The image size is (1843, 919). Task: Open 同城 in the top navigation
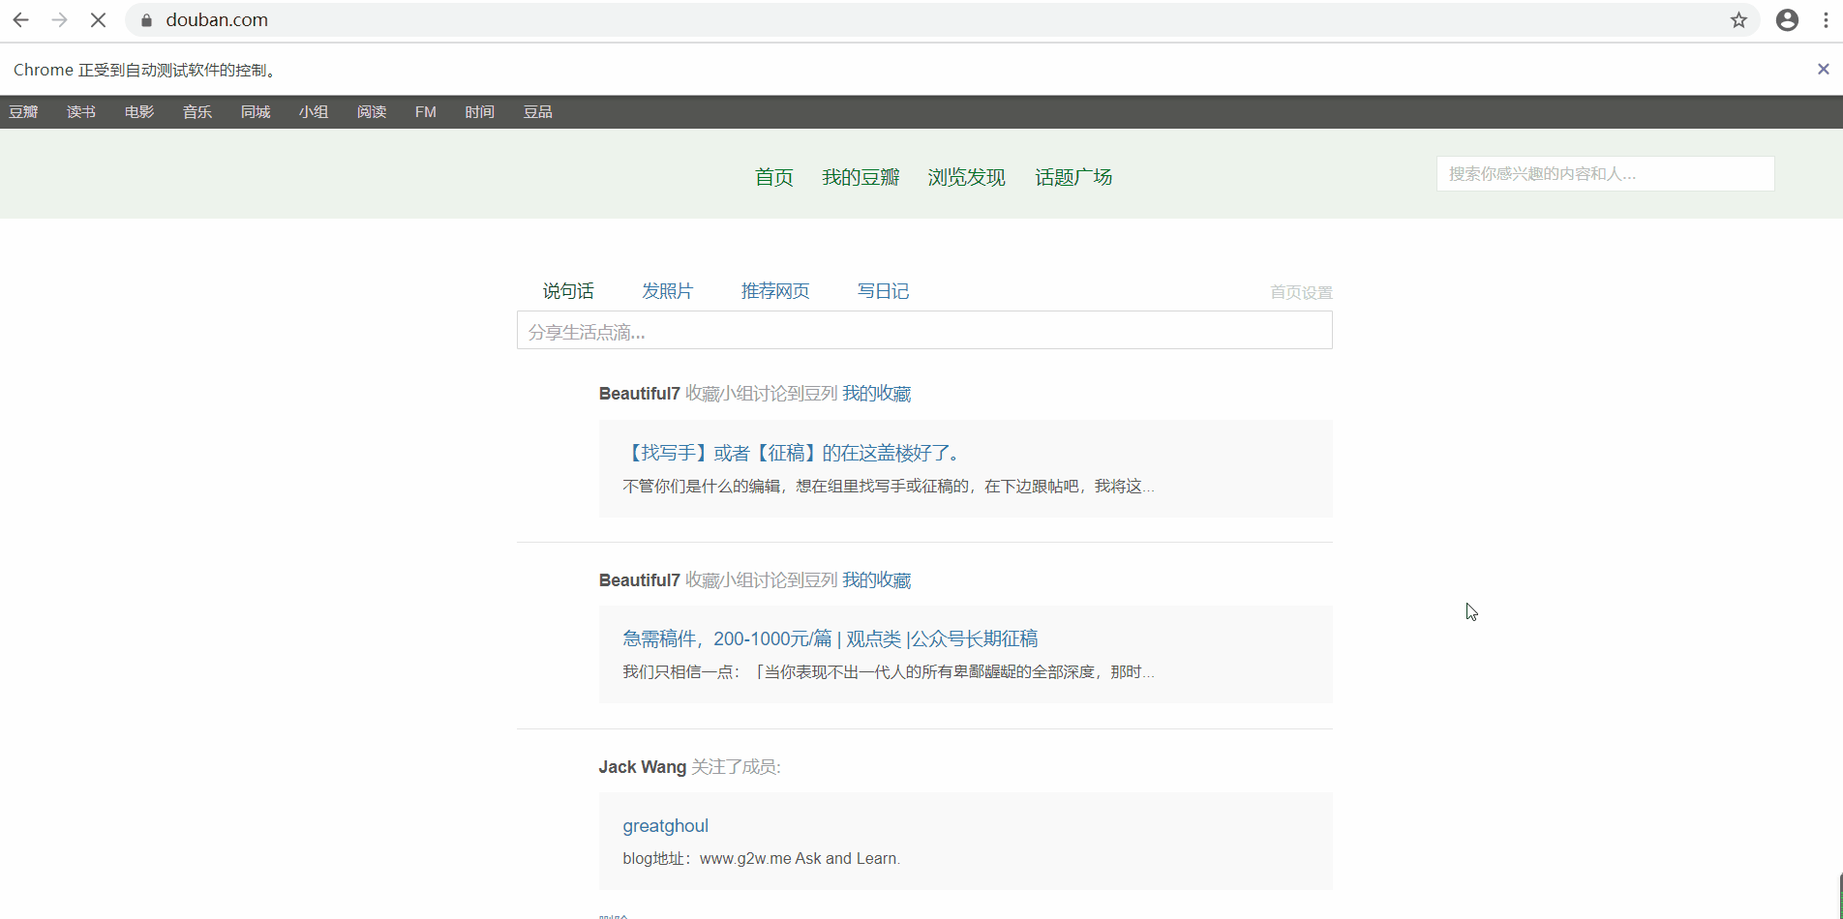(256, 112)
